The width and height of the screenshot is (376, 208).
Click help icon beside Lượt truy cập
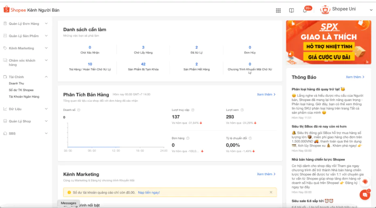(192, 110)
